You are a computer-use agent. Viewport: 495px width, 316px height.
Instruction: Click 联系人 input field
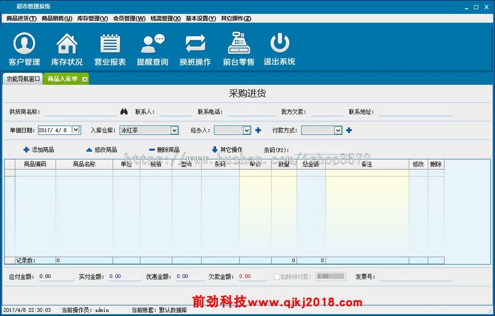coord(175,112)
